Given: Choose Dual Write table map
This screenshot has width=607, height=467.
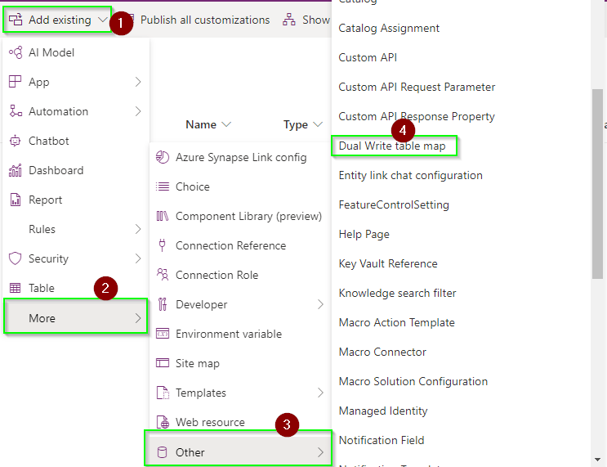Looking at the screenshot, I should pos(392,146).
